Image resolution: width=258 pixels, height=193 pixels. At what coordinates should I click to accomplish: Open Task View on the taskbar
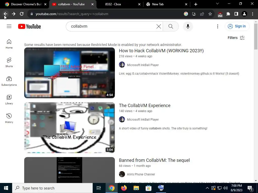click(x=99, y=188)
